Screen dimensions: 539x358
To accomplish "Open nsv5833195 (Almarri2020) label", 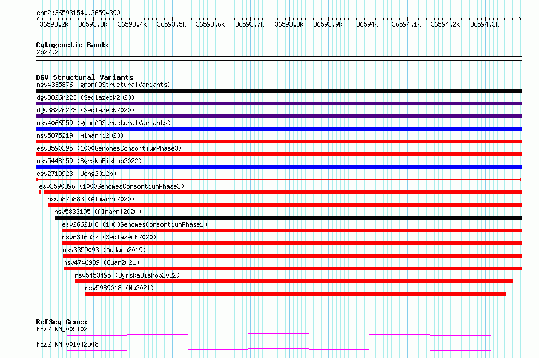I will [x=98, y=212].
